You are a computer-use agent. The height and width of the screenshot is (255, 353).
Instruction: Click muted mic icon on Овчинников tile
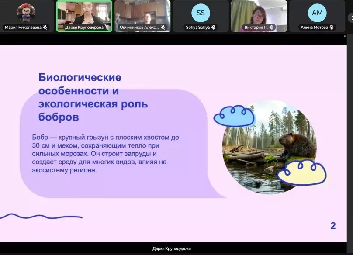coord(163,27)
